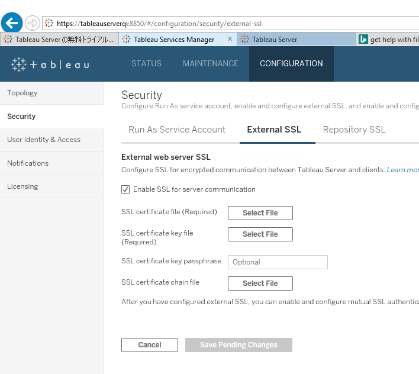The image size is (419, 374).
Task: Switch to Run As Service Account tab
Action: pyautogui.click(x=177, y=130)
